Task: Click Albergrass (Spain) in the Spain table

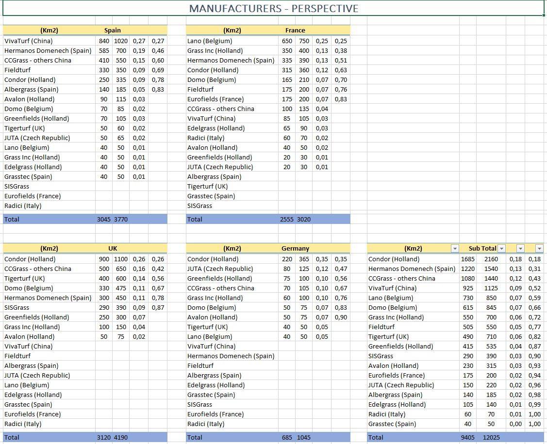Action: point(32,89)
